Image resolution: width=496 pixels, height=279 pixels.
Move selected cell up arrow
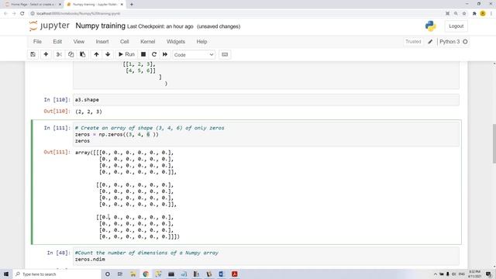point(96,54)
